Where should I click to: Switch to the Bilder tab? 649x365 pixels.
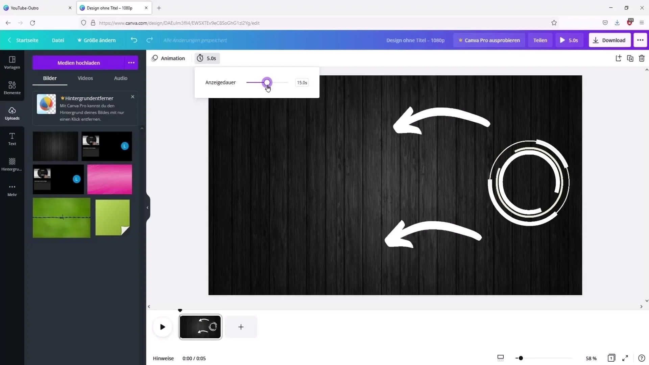click(x=50, y=78)
